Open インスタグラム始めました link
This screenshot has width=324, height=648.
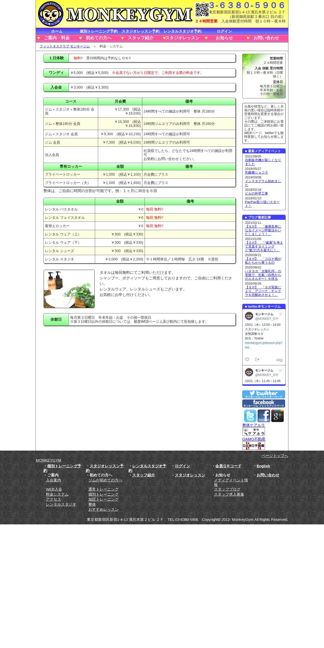tap(263, 183)
